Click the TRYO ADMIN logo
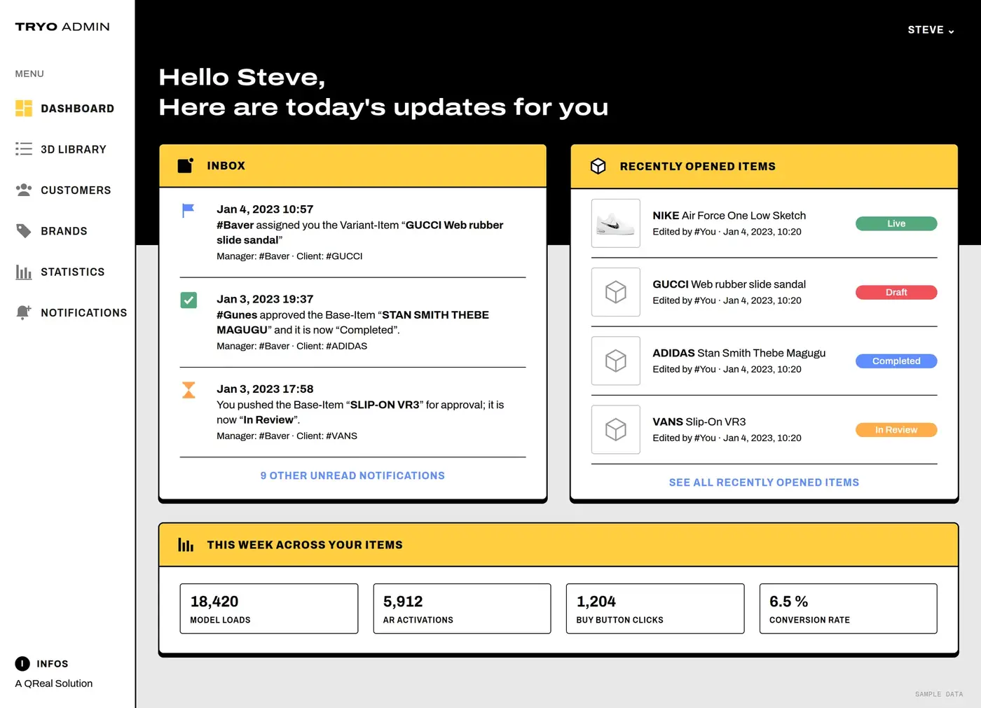This screenshot has width=981, height=708. click(x=62, y=27)
